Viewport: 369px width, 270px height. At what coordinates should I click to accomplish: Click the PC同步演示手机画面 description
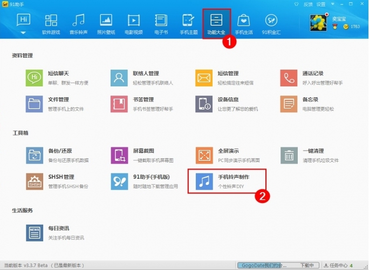pos(238,160)
